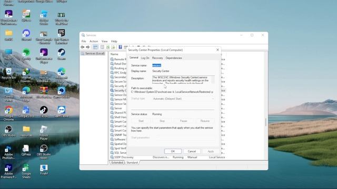Switch to Extended view tab
The image size is (337, 189).
coord(117,163)
